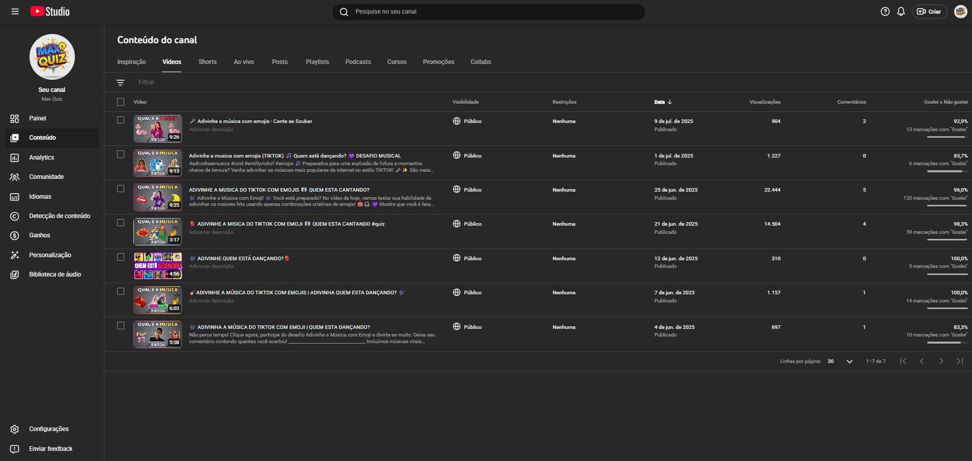
Task: Open the hamburger navigation menu
Action: pos(15,12)
